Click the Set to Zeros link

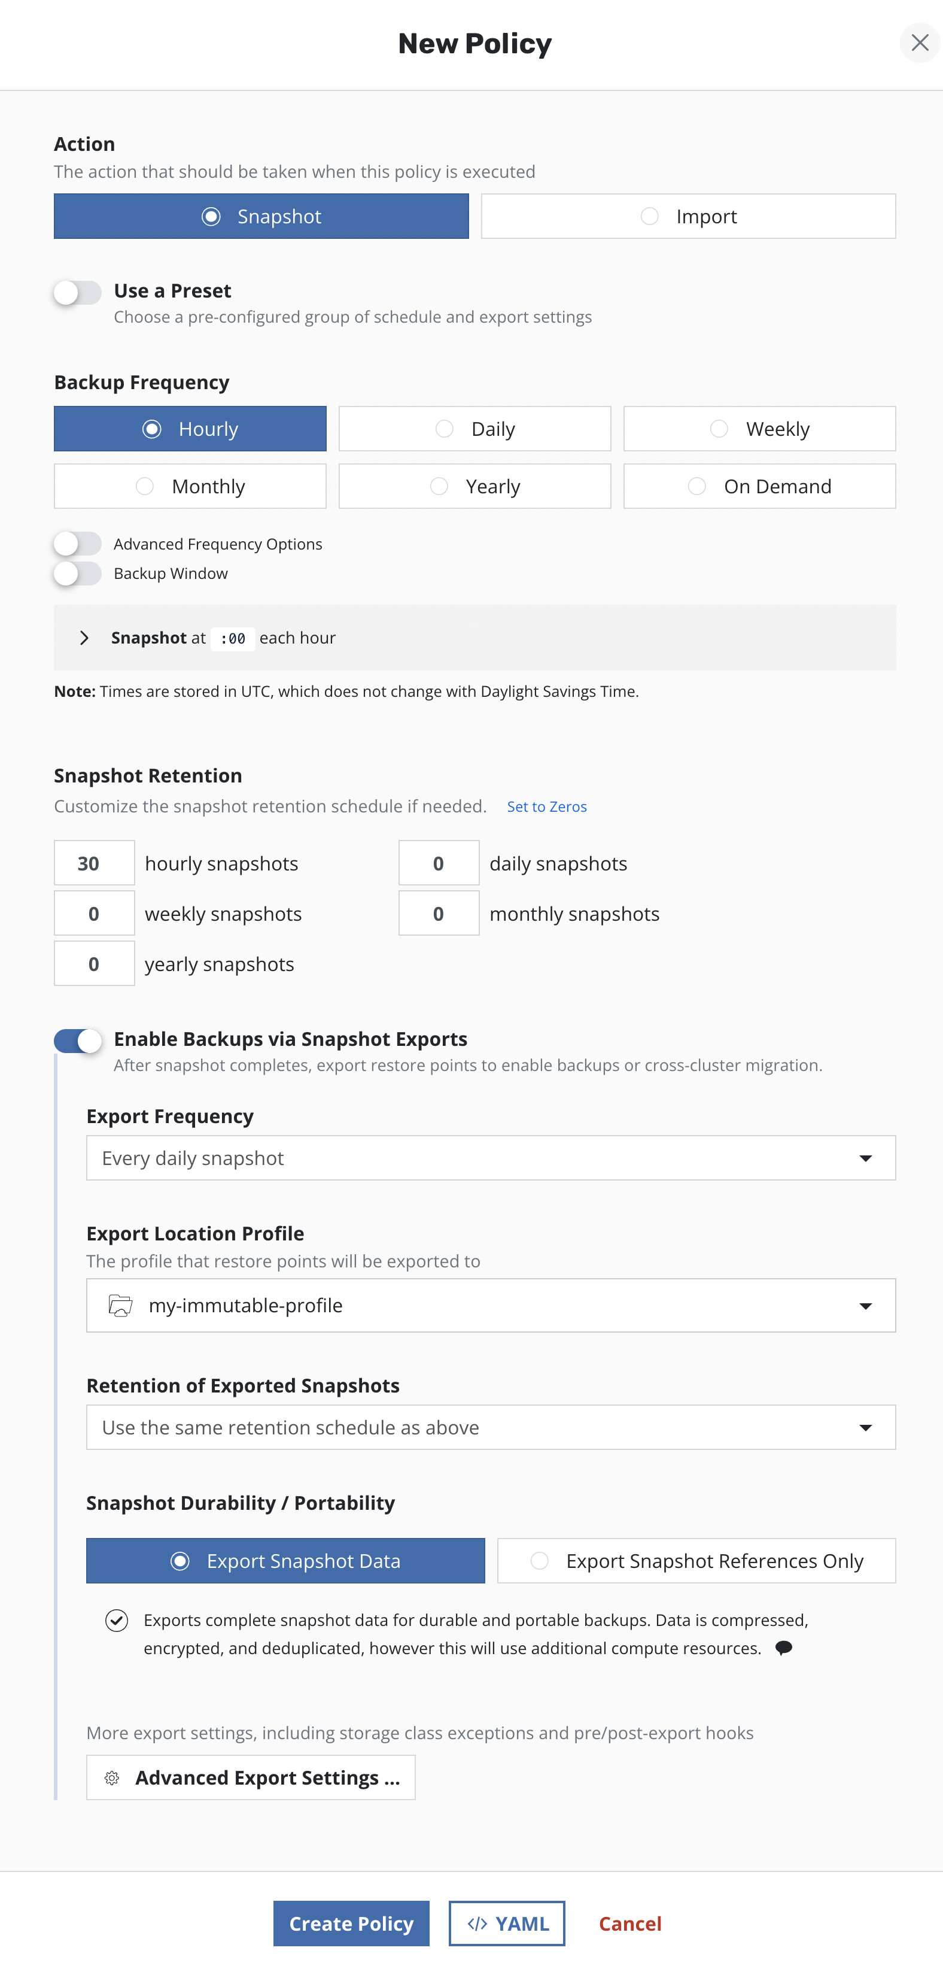click(x=546, y=806)
